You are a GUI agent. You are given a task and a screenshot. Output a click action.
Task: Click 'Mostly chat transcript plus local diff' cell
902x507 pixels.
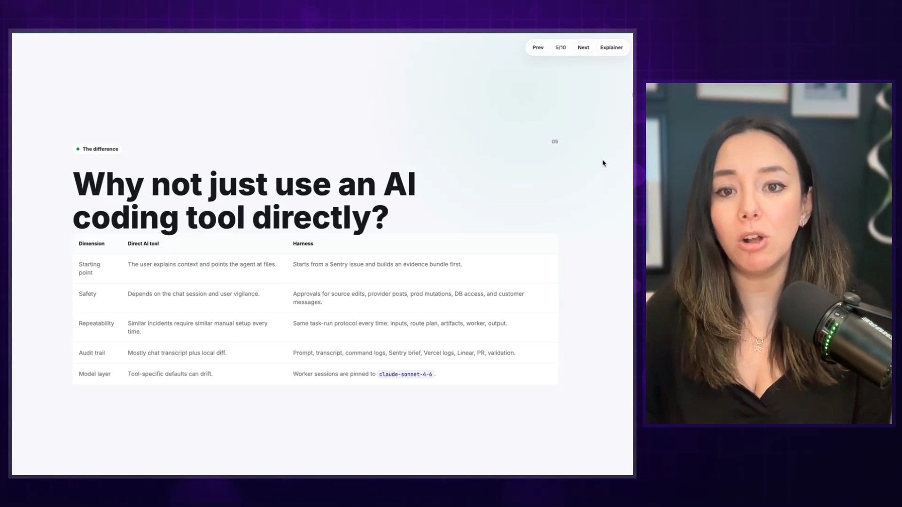177,353
